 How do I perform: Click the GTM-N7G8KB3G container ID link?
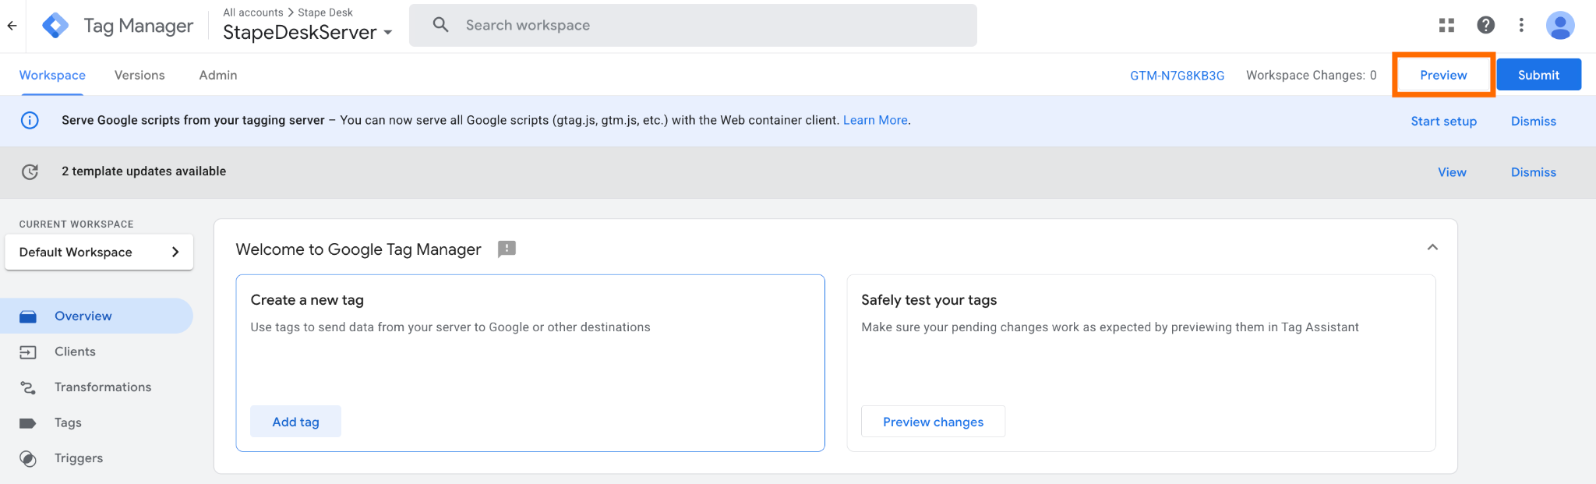tap(1177, 76)
